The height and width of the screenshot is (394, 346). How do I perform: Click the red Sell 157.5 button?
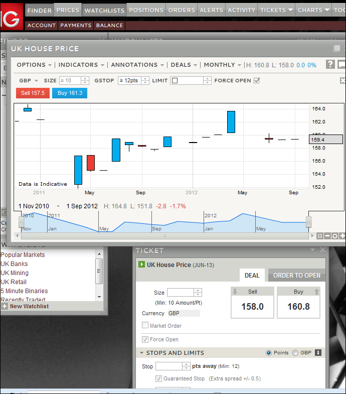click(x=33, y=93)
